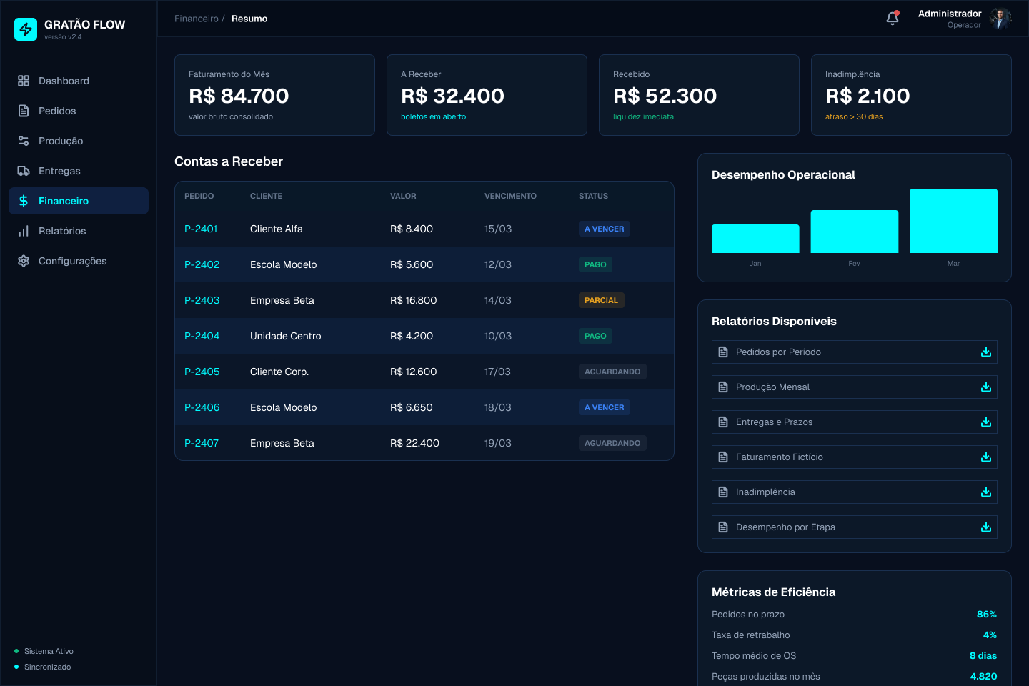Viewport: 1029px width, 686px height.
Task: Download the Desempenho por Etapa report
Action: click(x=986, y=527)
